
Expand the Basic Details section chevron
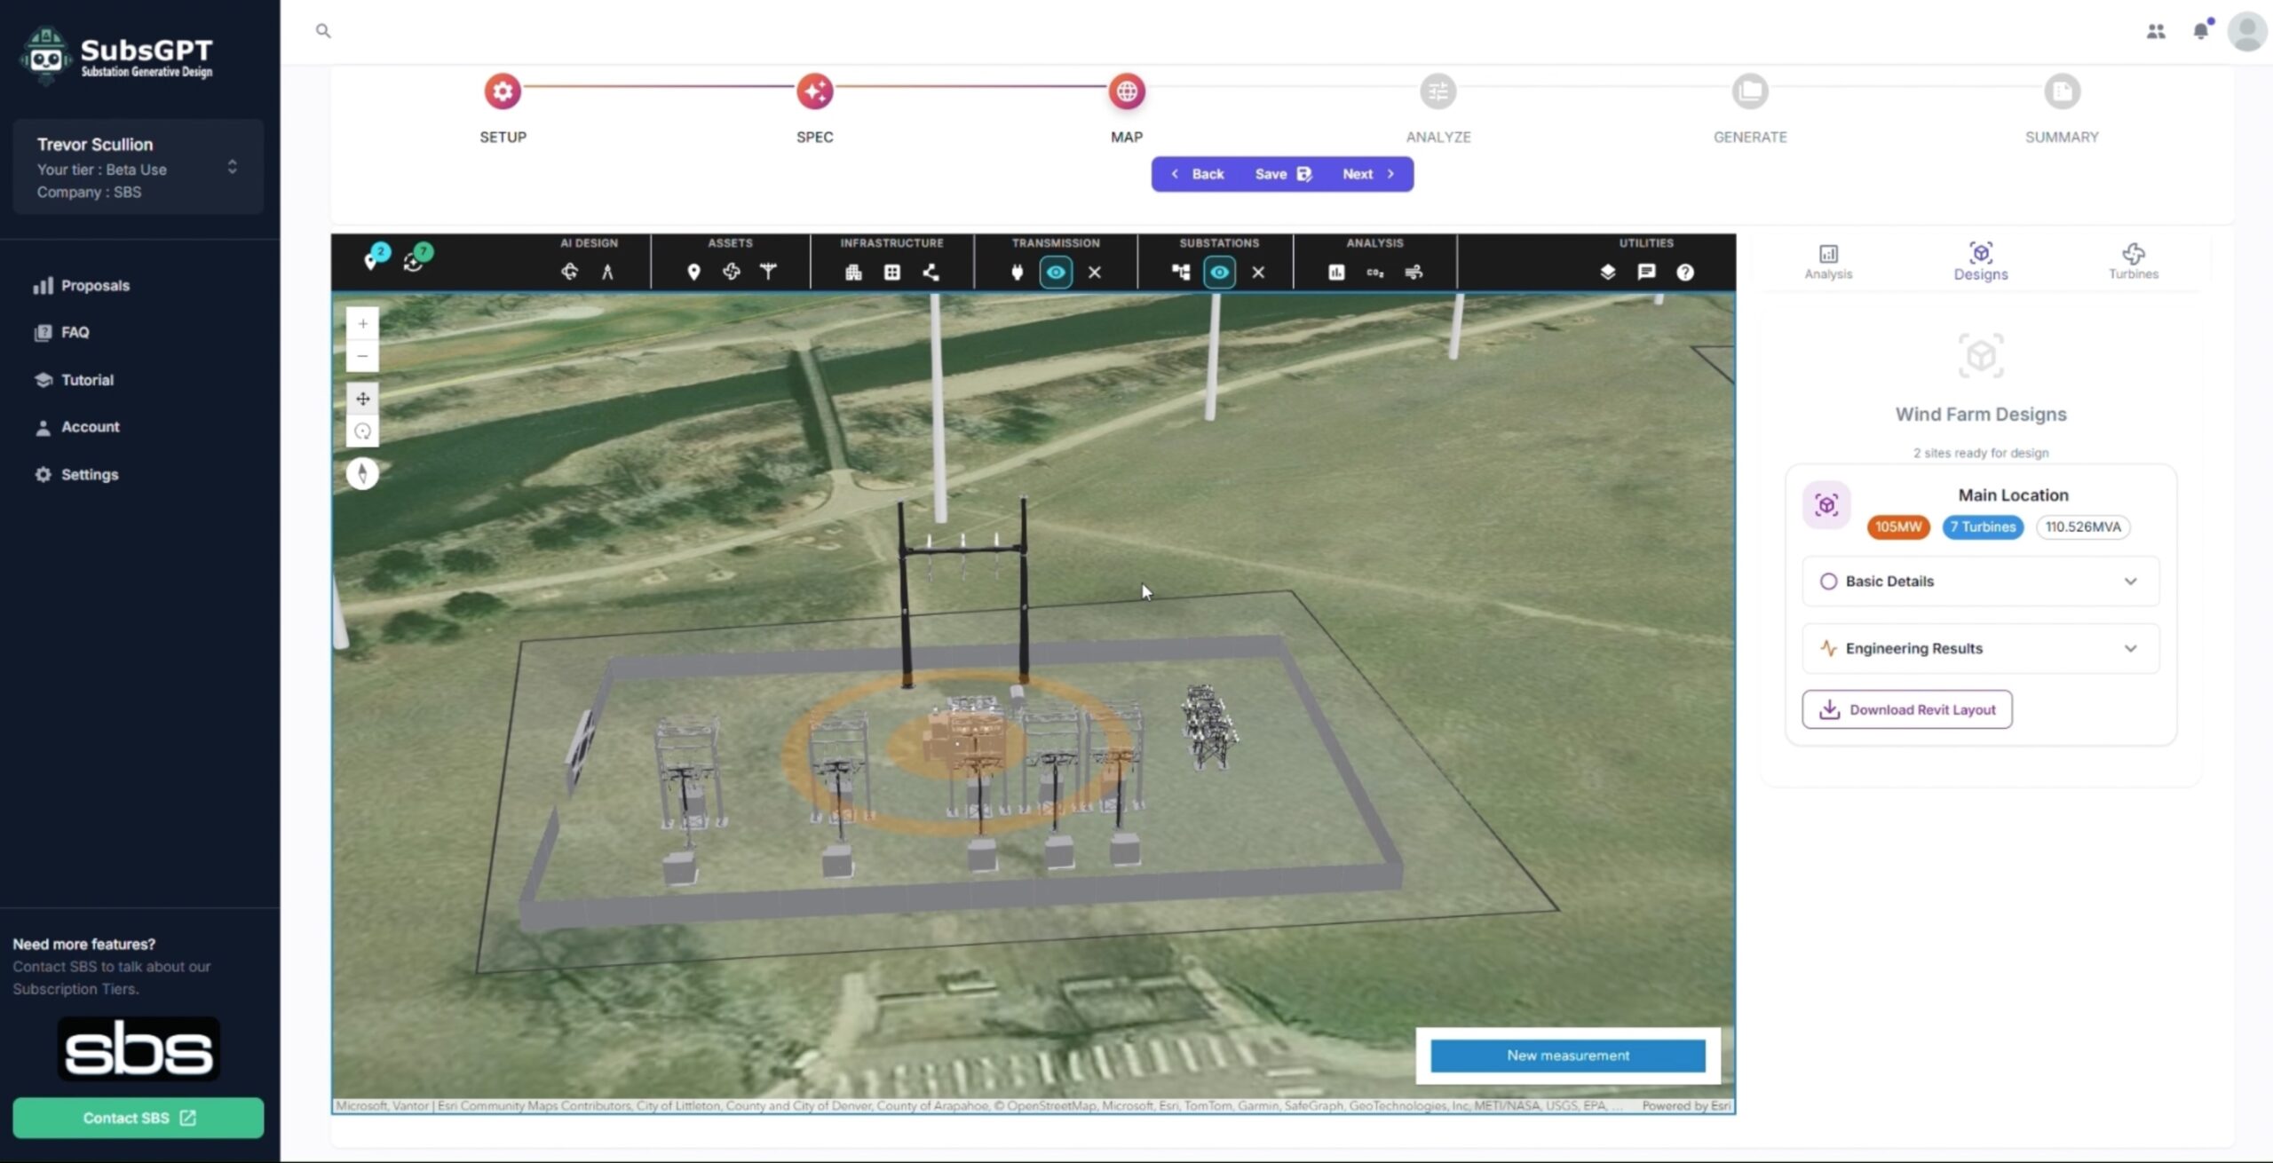point(2130,581)
